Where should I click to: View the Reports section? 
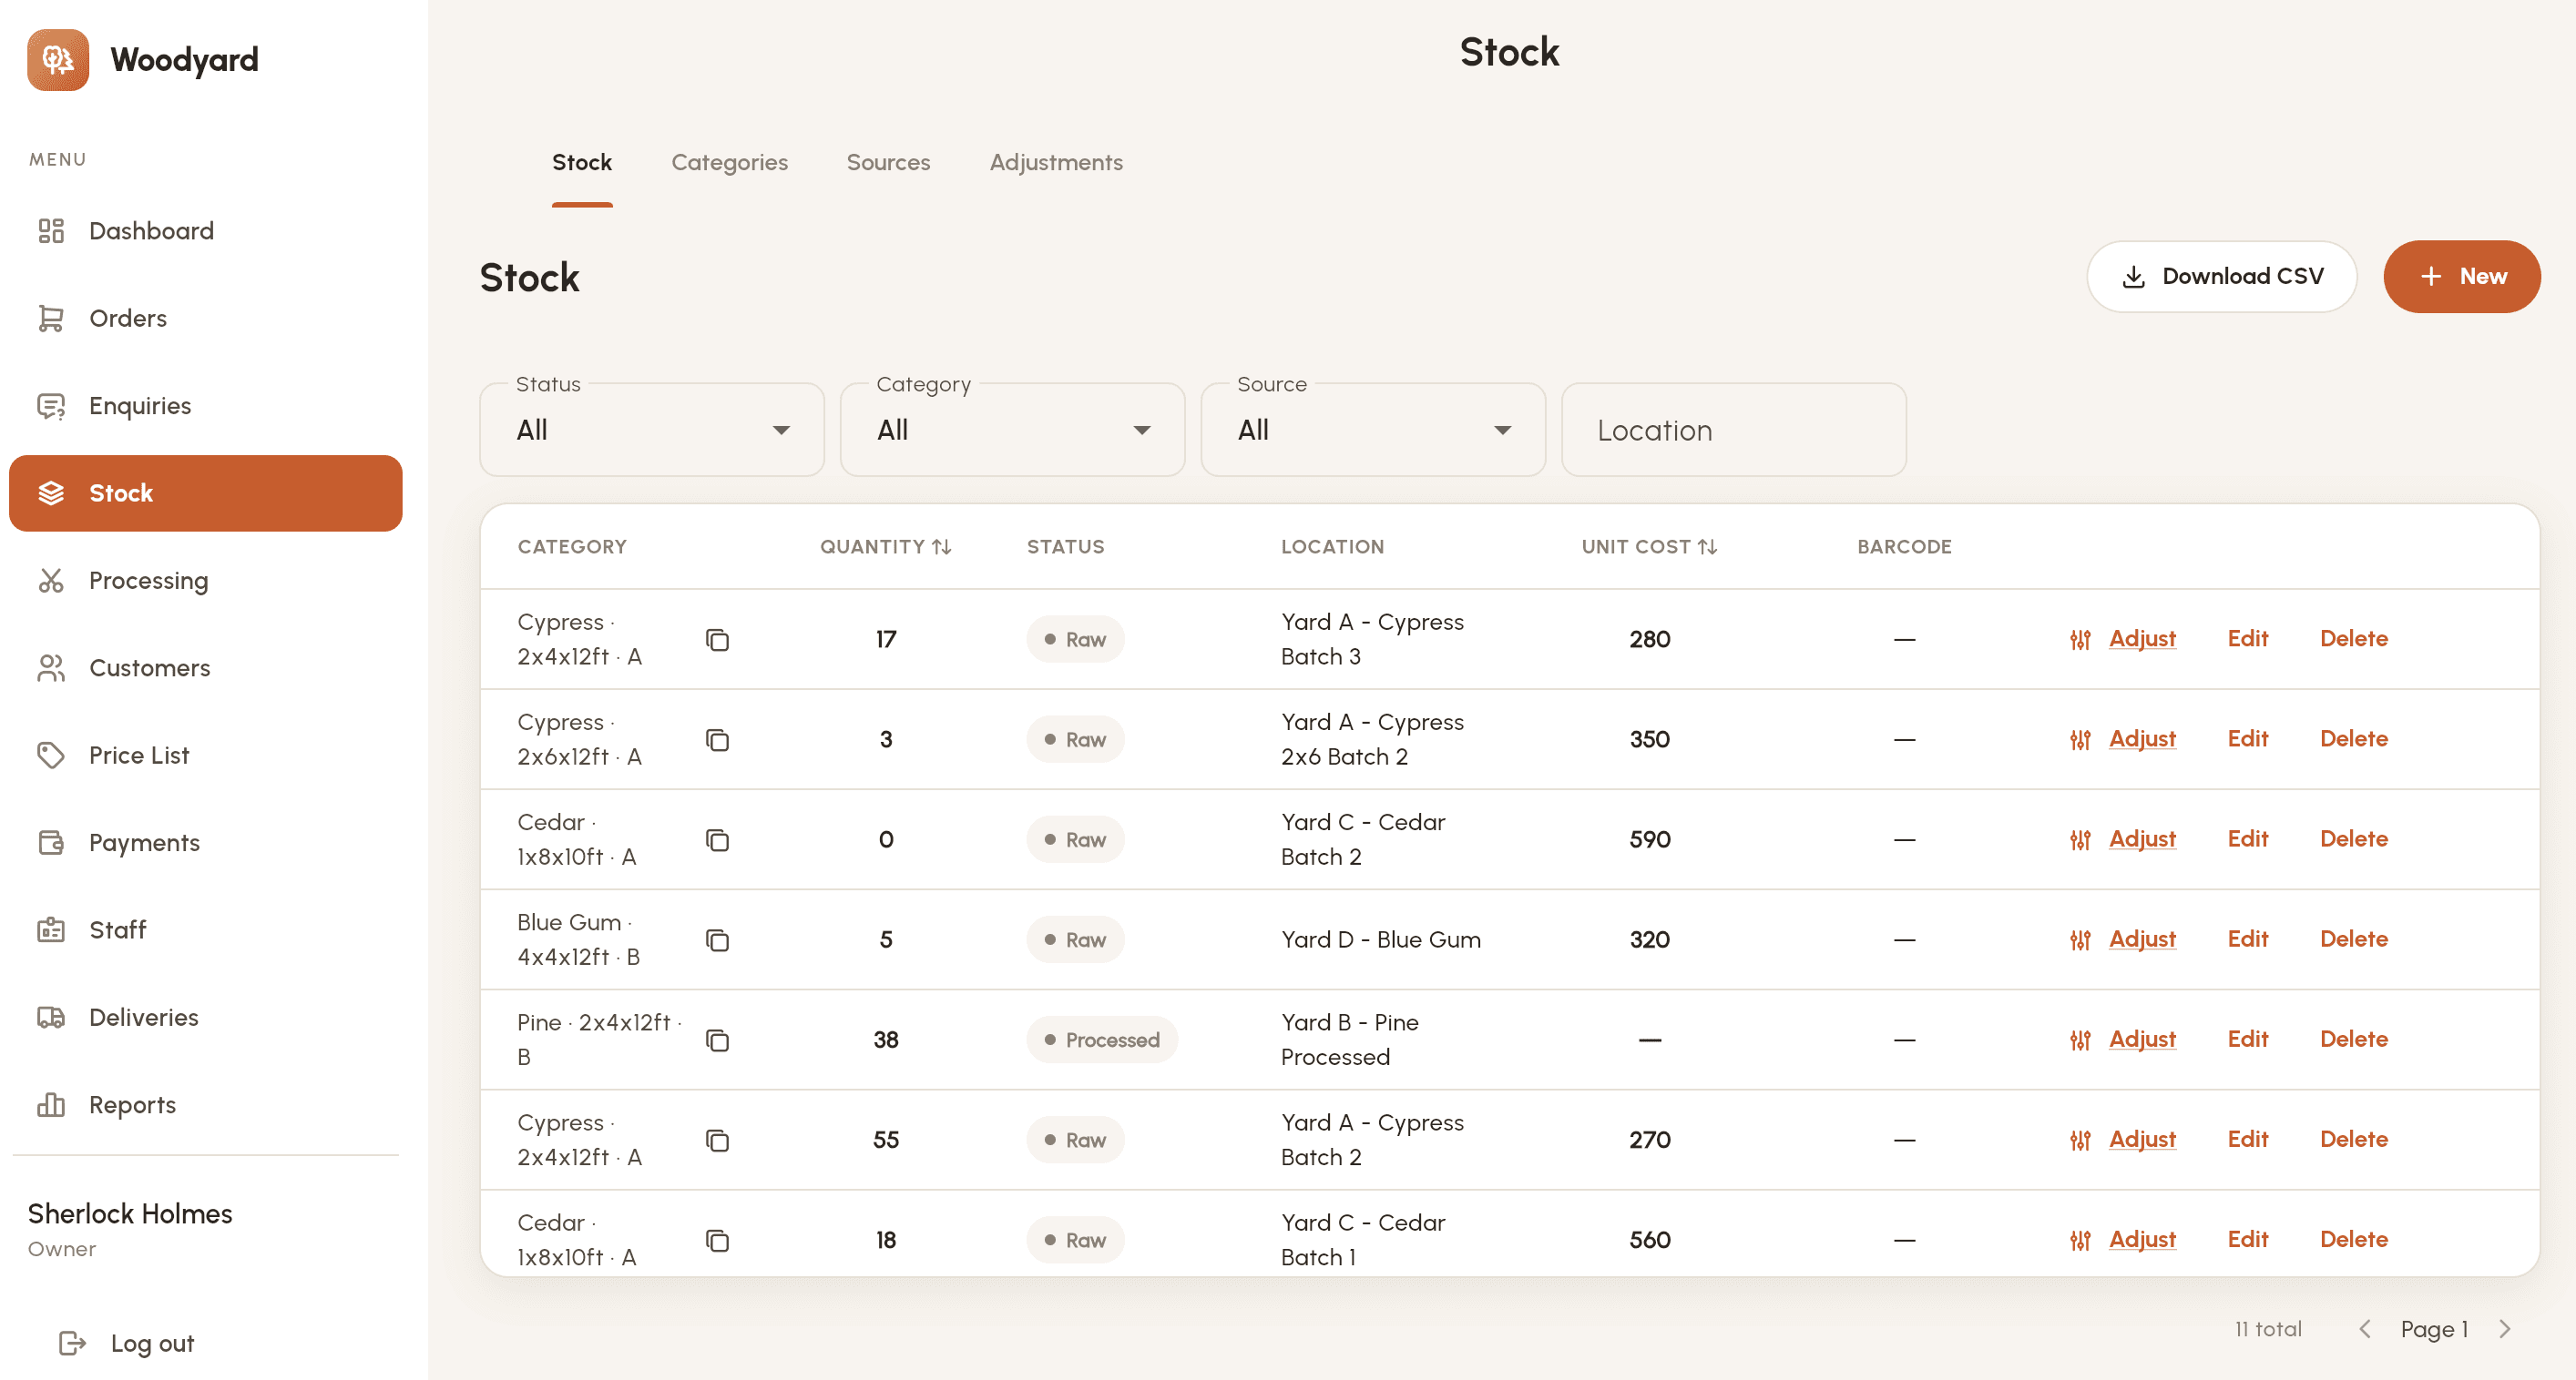pyautogui.click(x=205, y=1104)
